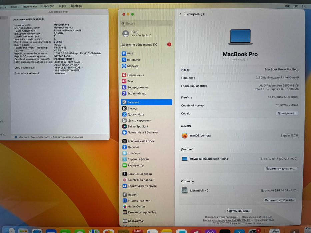Open Користувачі та групи icon
This screenshot has height=233, width=311.
coord(124,186)
